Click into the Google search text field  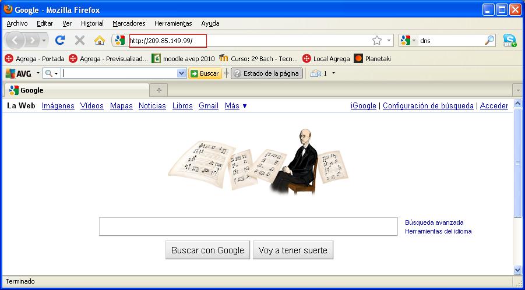(248, 227)
